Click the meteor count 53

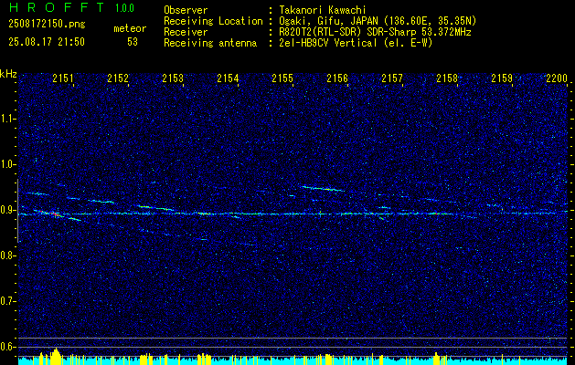tap(133, 42)
